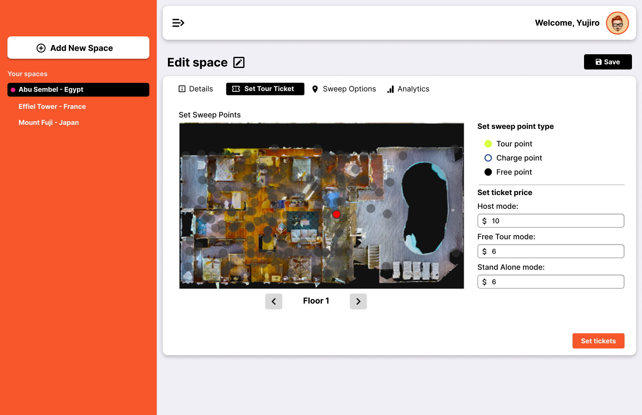Select Free point type

(488, 172)
